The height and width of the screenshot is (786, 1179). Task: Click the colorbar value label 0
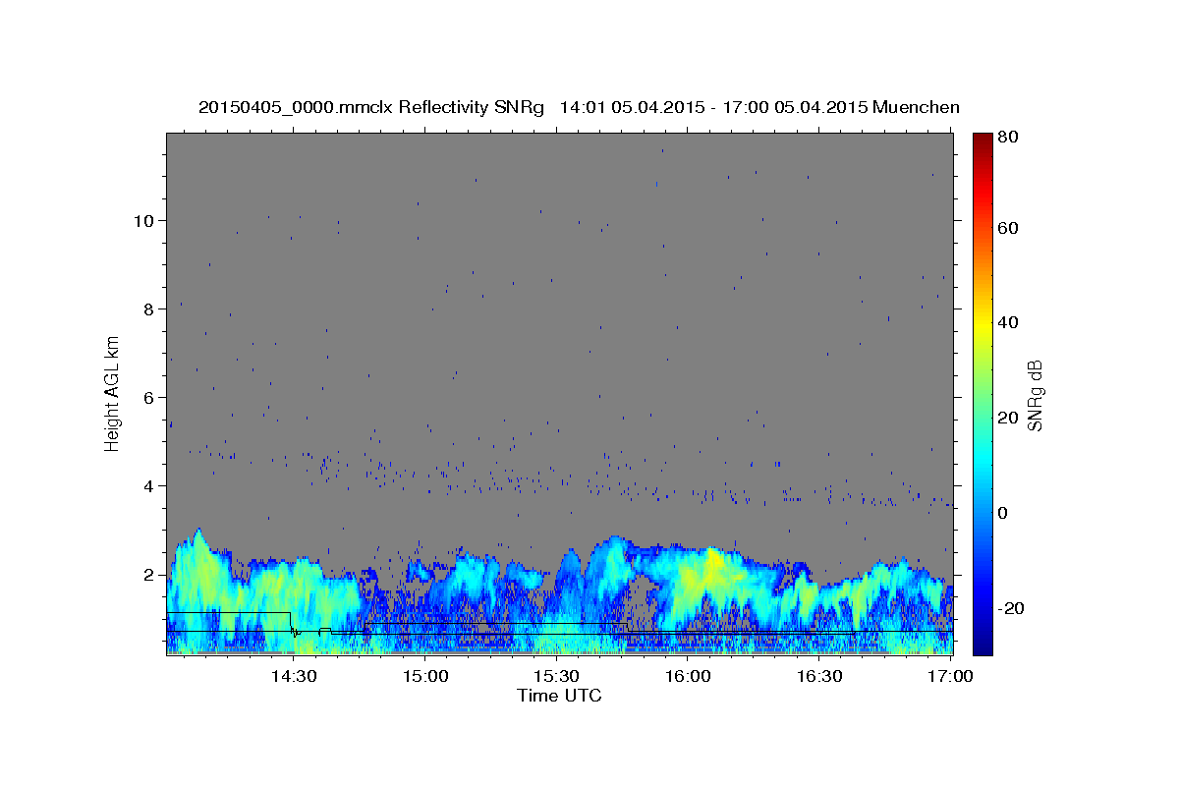coord(1003,513)
